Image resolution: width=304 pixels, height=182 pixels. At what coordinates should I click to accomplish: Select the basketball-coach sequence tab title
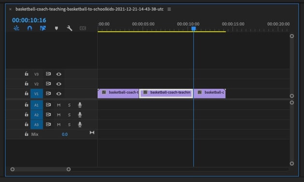click(x=89, y=9)
